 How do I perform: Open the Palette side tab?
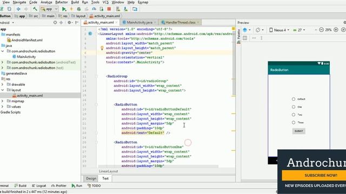[238, 37]
